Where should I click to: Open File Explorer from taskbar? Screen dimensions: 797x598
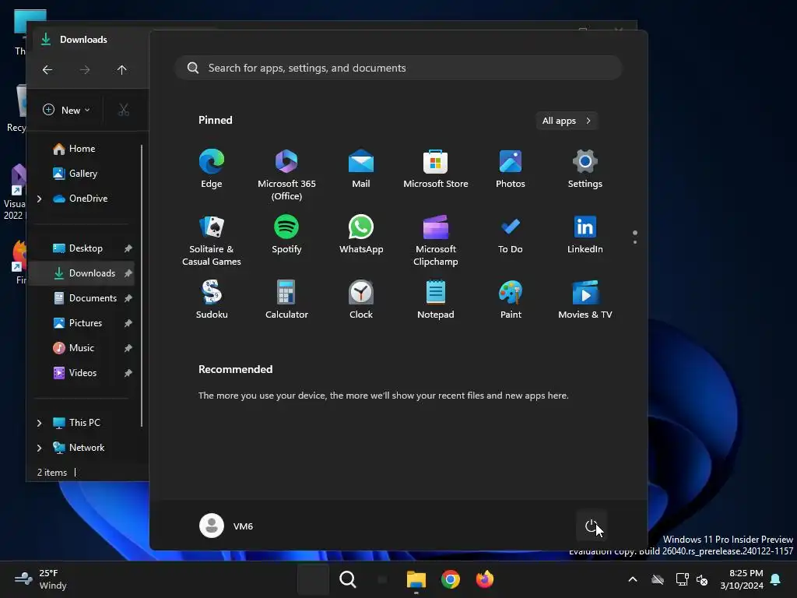pos(416,579)
